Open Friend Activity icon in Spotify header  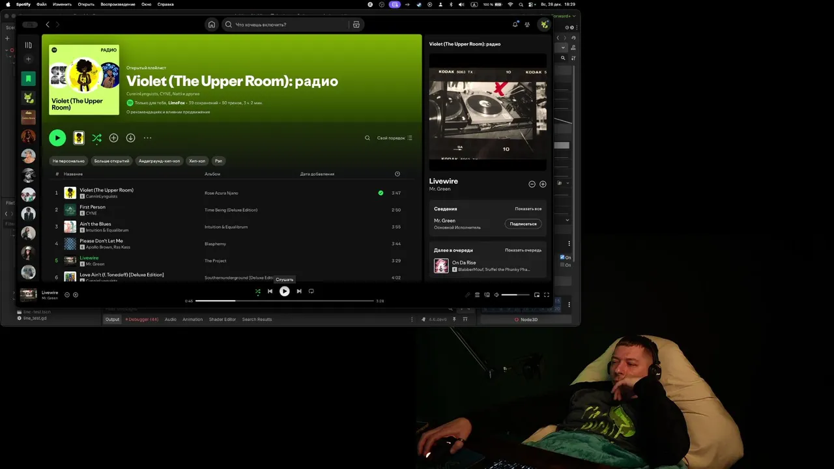point(527,25)
